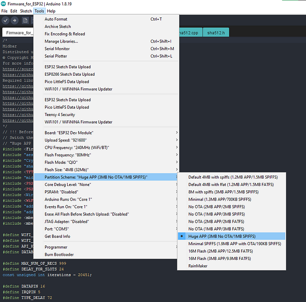The image size is (306, 302).
Task: Select No OTA (1MB APP/3MB SPIFFS)
Action: click(x=232, y=214)
